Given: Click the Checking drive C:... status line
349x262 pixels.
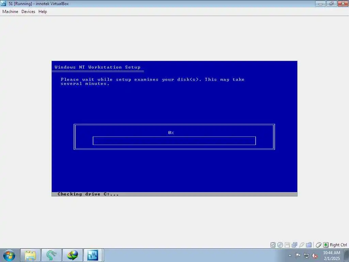Looking at the screenshot, I should (x=88, y=194).
